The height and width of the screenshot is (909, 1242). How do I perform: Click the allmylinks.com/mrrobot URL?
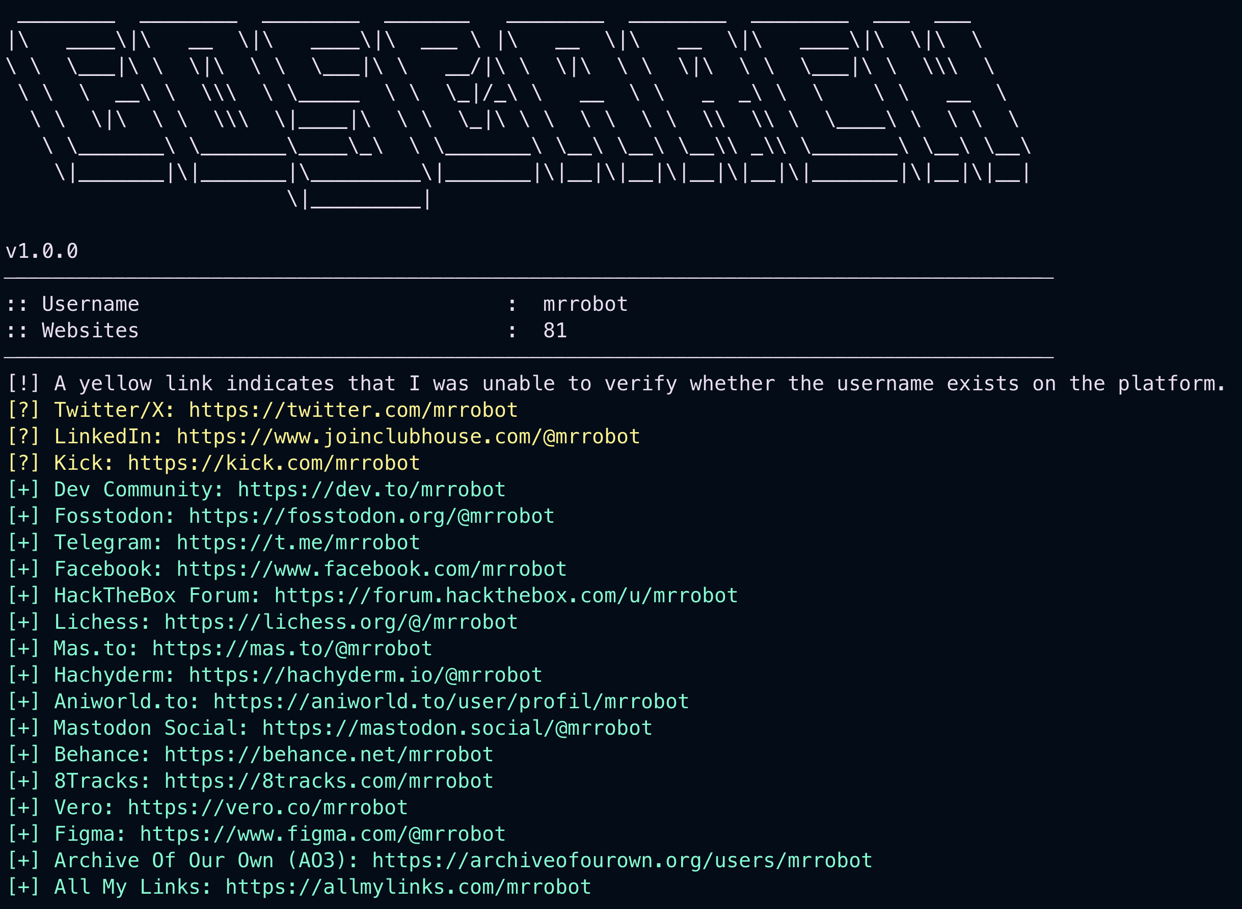408,887
